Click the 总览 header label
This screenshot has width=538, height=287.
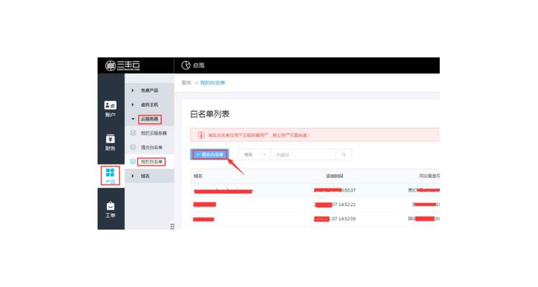click(199, 65)
